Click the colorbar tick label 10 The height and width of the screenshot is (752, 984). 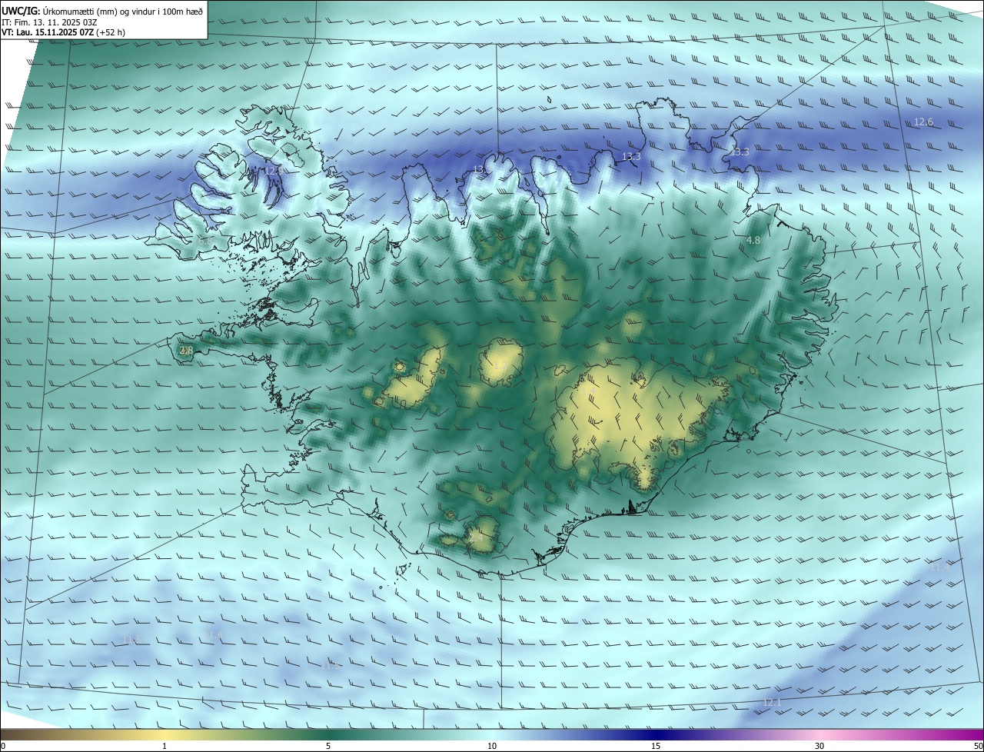(492, 747)
